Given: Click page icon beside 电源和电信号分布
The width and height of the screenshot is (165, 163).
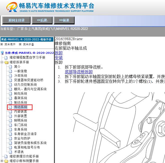Looking at the screenshot, I should click(11, 148).
